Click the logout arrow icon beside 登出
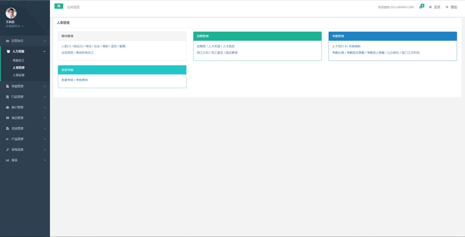Viewport: 465px width, 237px height. (447, 7)
